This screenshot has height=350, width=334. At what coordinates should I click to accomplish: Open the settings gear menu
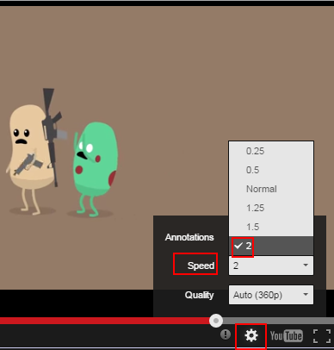[x=251, y=335]
